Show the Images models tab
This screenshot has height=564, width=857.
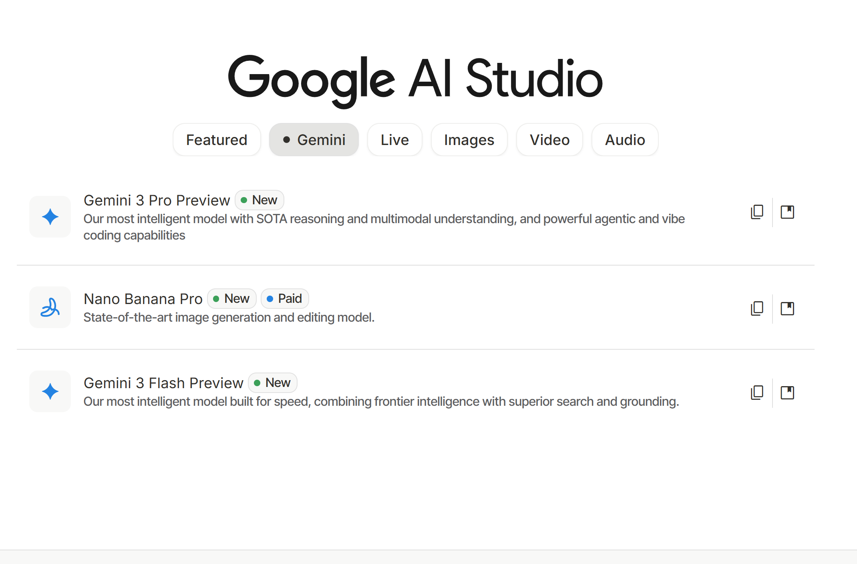pos(469,140)
